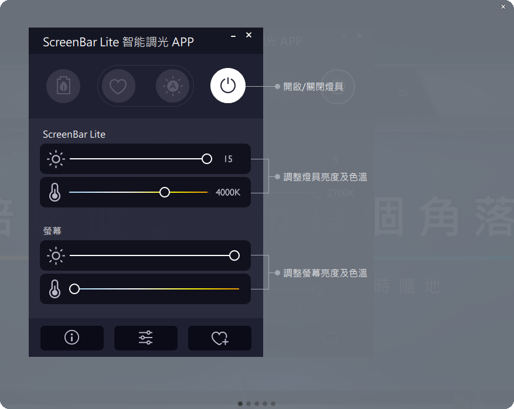Viewport: 514px width, 409px height.
Task: Go to second tutorial page dot
Action: 249,404
